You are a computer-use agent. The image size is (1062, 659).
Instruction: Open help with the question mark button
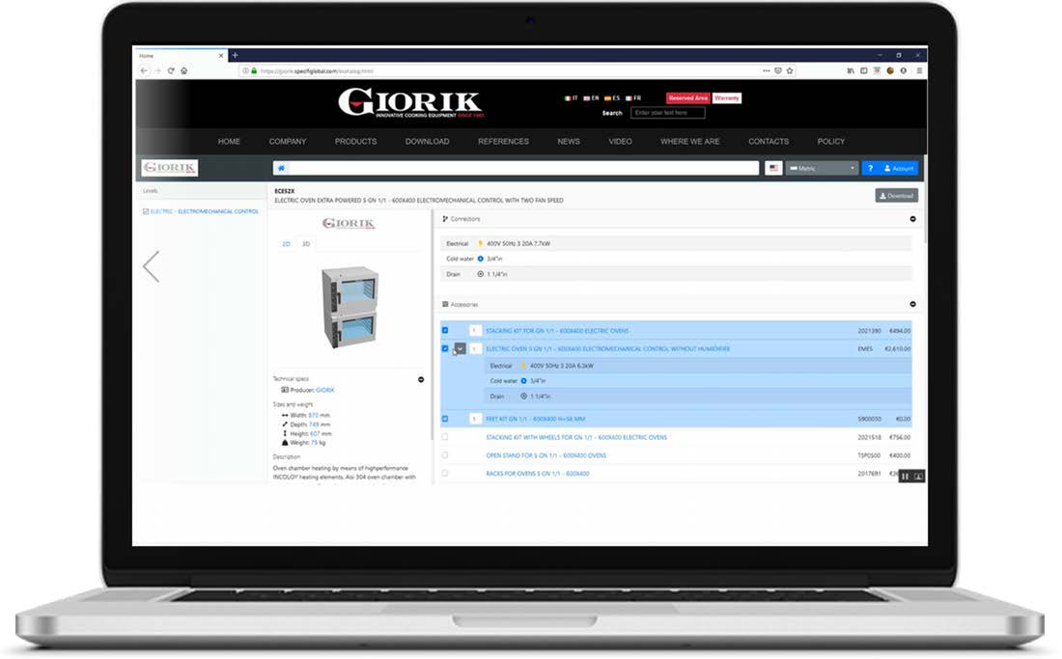(x=870, y=168)
